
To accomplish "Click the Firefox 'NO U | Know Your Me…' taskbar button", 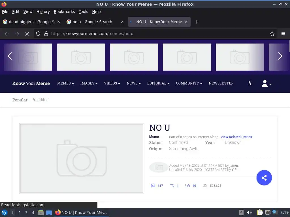I will (x=81, y=212).
